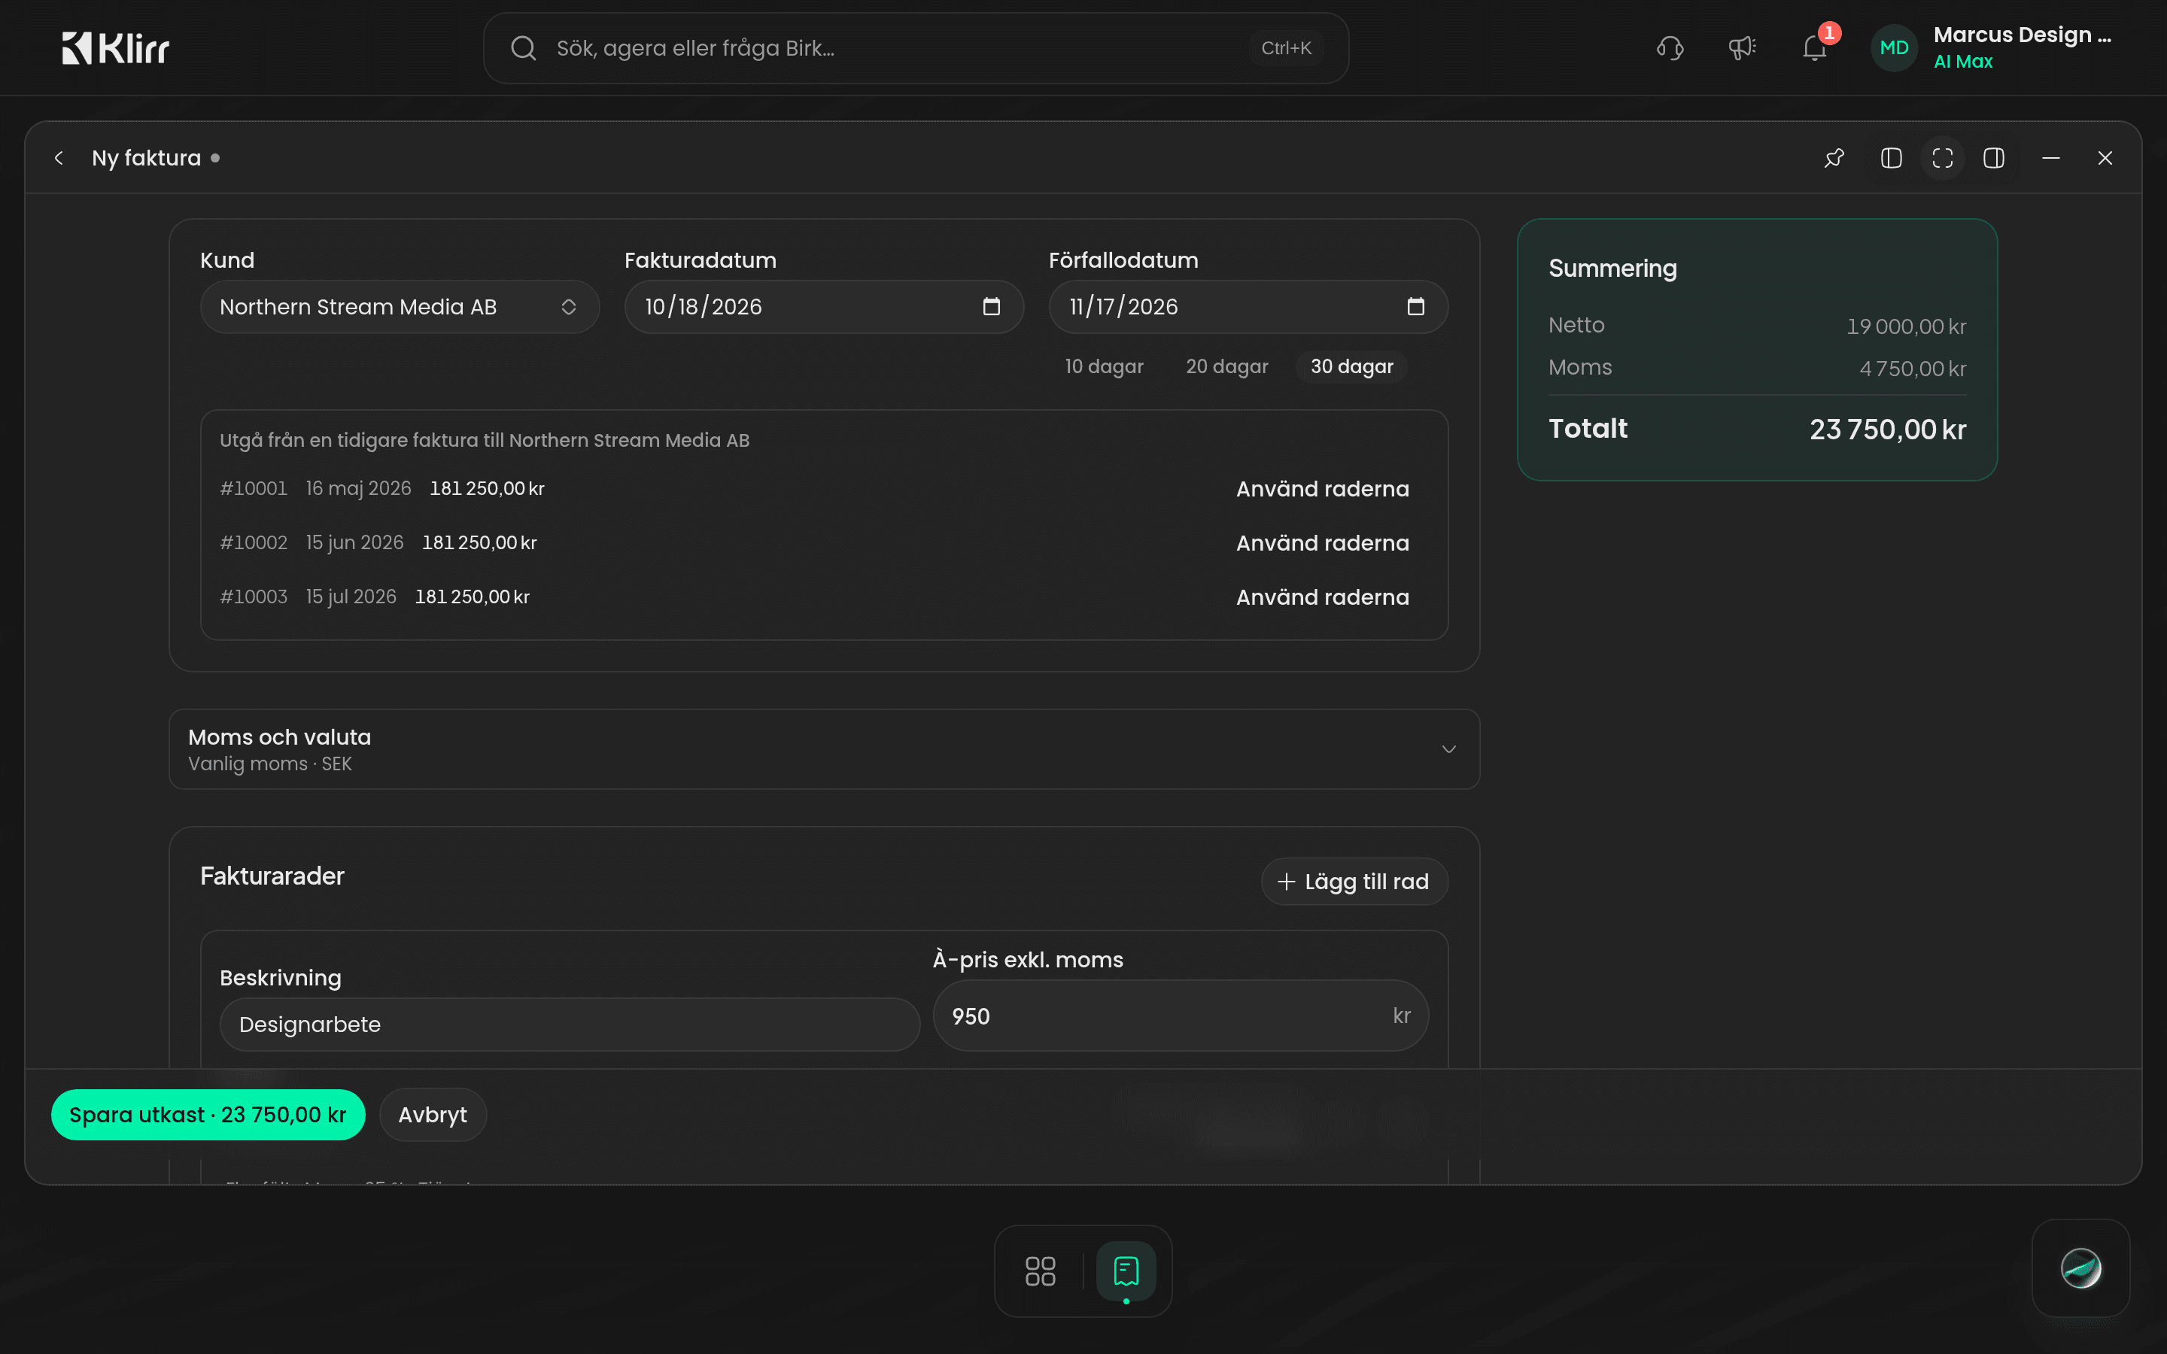Select 10 dagar payment term
Image resolution: width=2167 pixels, height=1354 pixels.
click(x=1104, y=366)
